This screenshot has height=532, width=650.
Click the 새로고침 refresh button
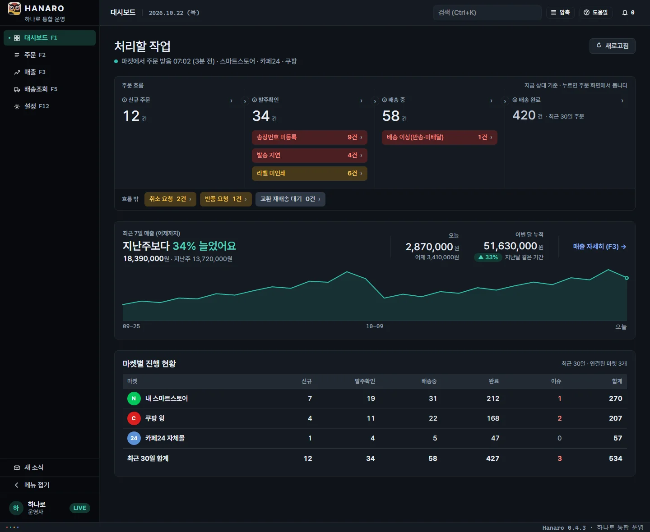point(613,46)
